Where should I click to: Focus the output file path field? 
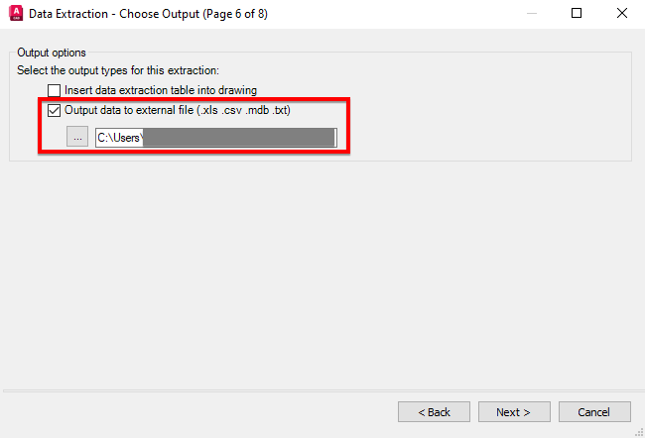click(x=216, y=138)
